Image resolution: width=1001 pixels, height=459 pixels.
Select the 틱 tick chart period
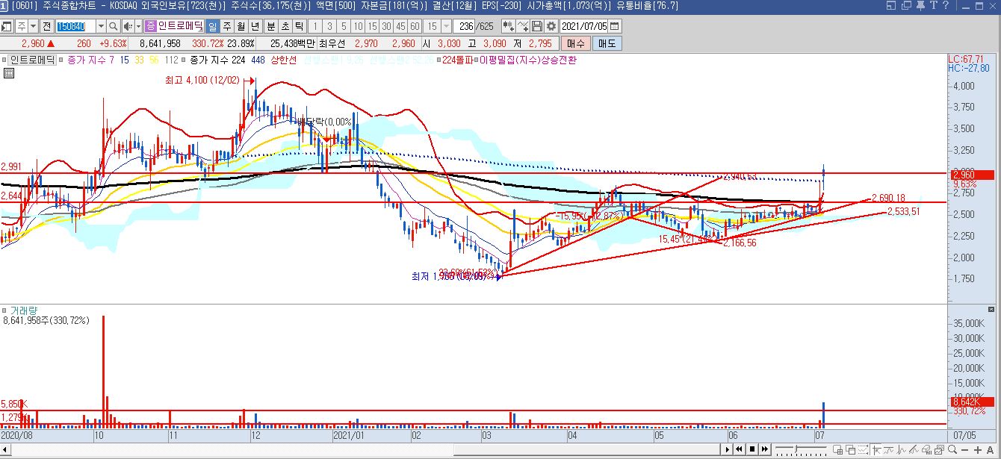(299, 26)
